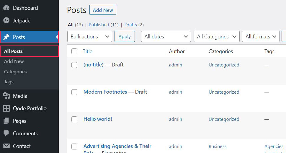This screenshot has height=153, width=286.
Task: Check the Advertising Agencies post checkbox
Action: (74, 147)
